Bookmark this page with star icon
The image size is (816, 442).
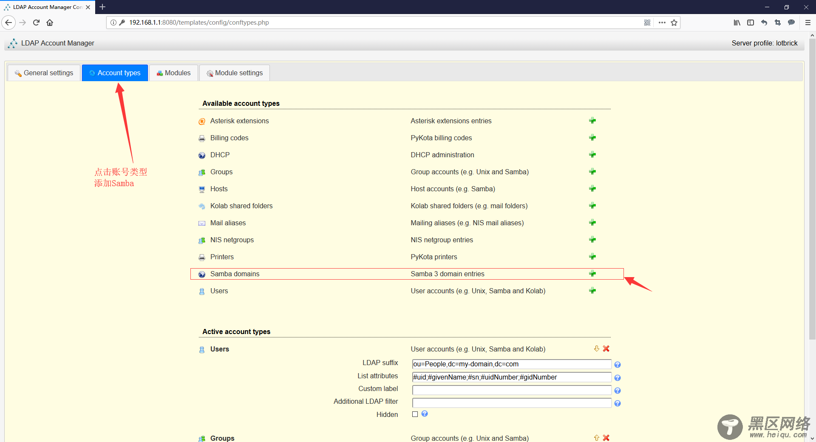click(674, 23)
